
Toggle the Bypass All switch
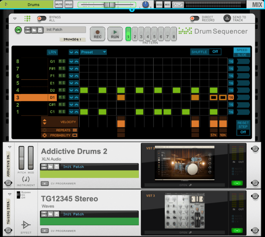(x=42, y=18)
